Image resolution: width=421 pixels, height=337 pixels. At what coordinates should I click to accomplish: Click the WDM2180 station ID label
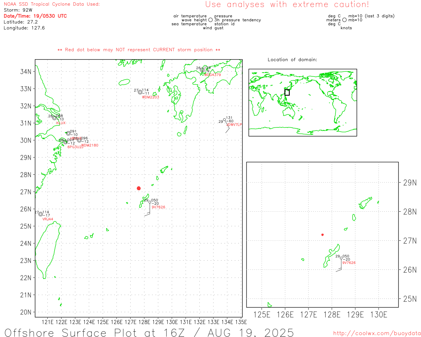pyautogui.click(x=89, y=145)
